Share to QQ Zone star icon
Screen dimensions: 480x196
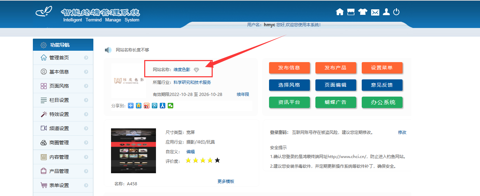click(x=139, y=106)
